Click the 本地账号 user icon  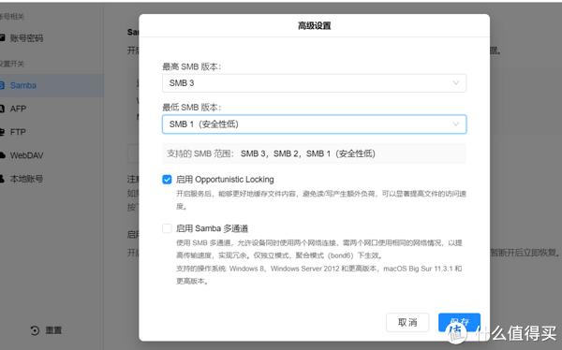[2, 179]
